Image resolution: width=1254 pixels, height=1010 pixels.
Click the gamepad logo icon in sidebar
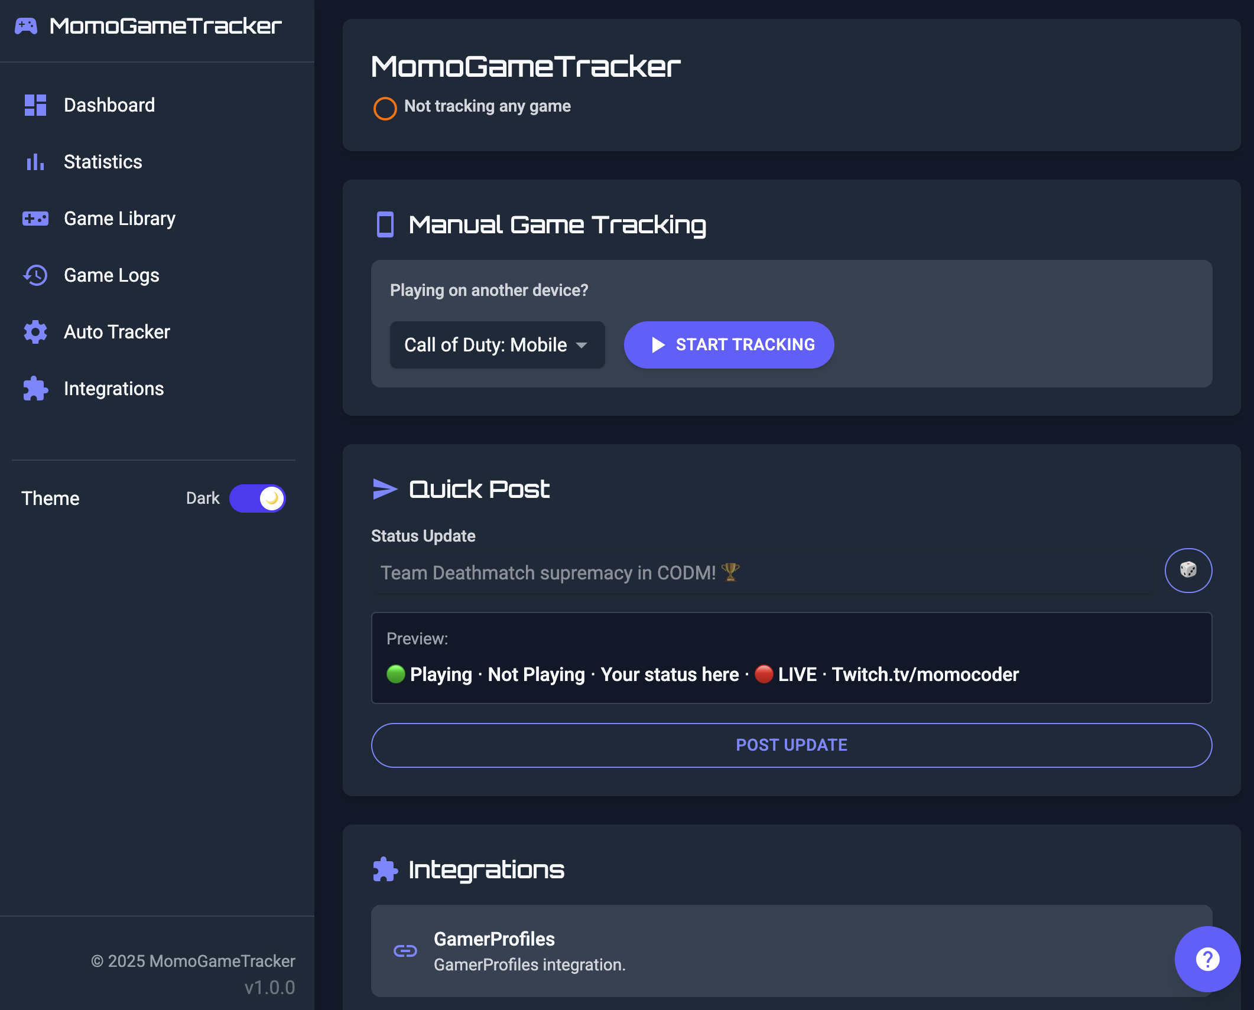click(26, 26)
